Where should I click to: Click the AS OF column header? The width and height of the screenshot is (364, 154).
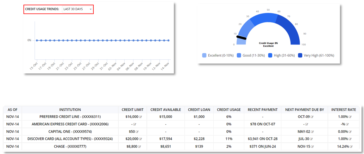point(12,109)
